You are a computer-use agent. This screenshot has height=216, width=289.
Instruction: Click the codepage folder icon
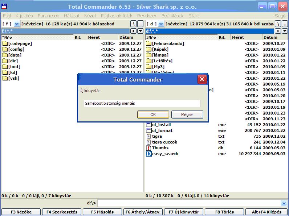coord(5,43)
